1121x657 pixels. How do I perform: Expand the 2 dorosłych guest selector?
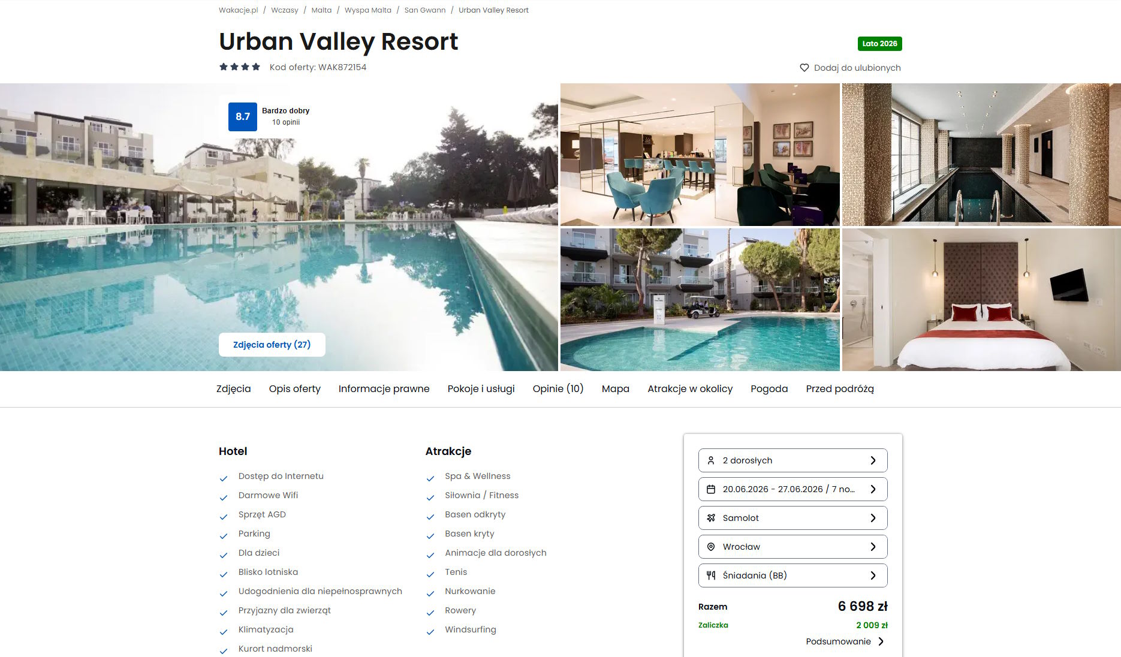click(792, 460)
